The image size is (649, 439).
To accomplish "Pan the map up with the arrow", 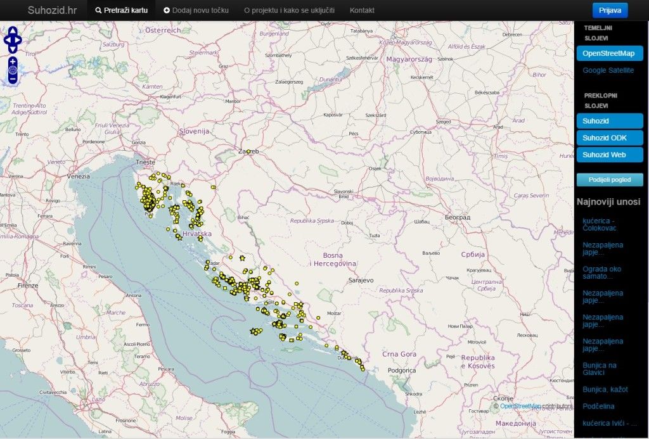I will coord(13,31).
